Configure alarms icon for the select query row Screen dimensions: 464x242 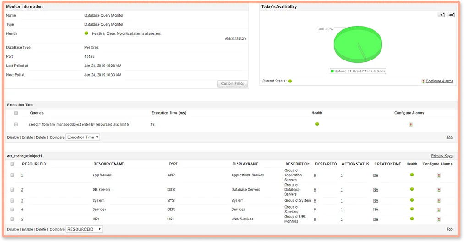[x=411, y=125]
